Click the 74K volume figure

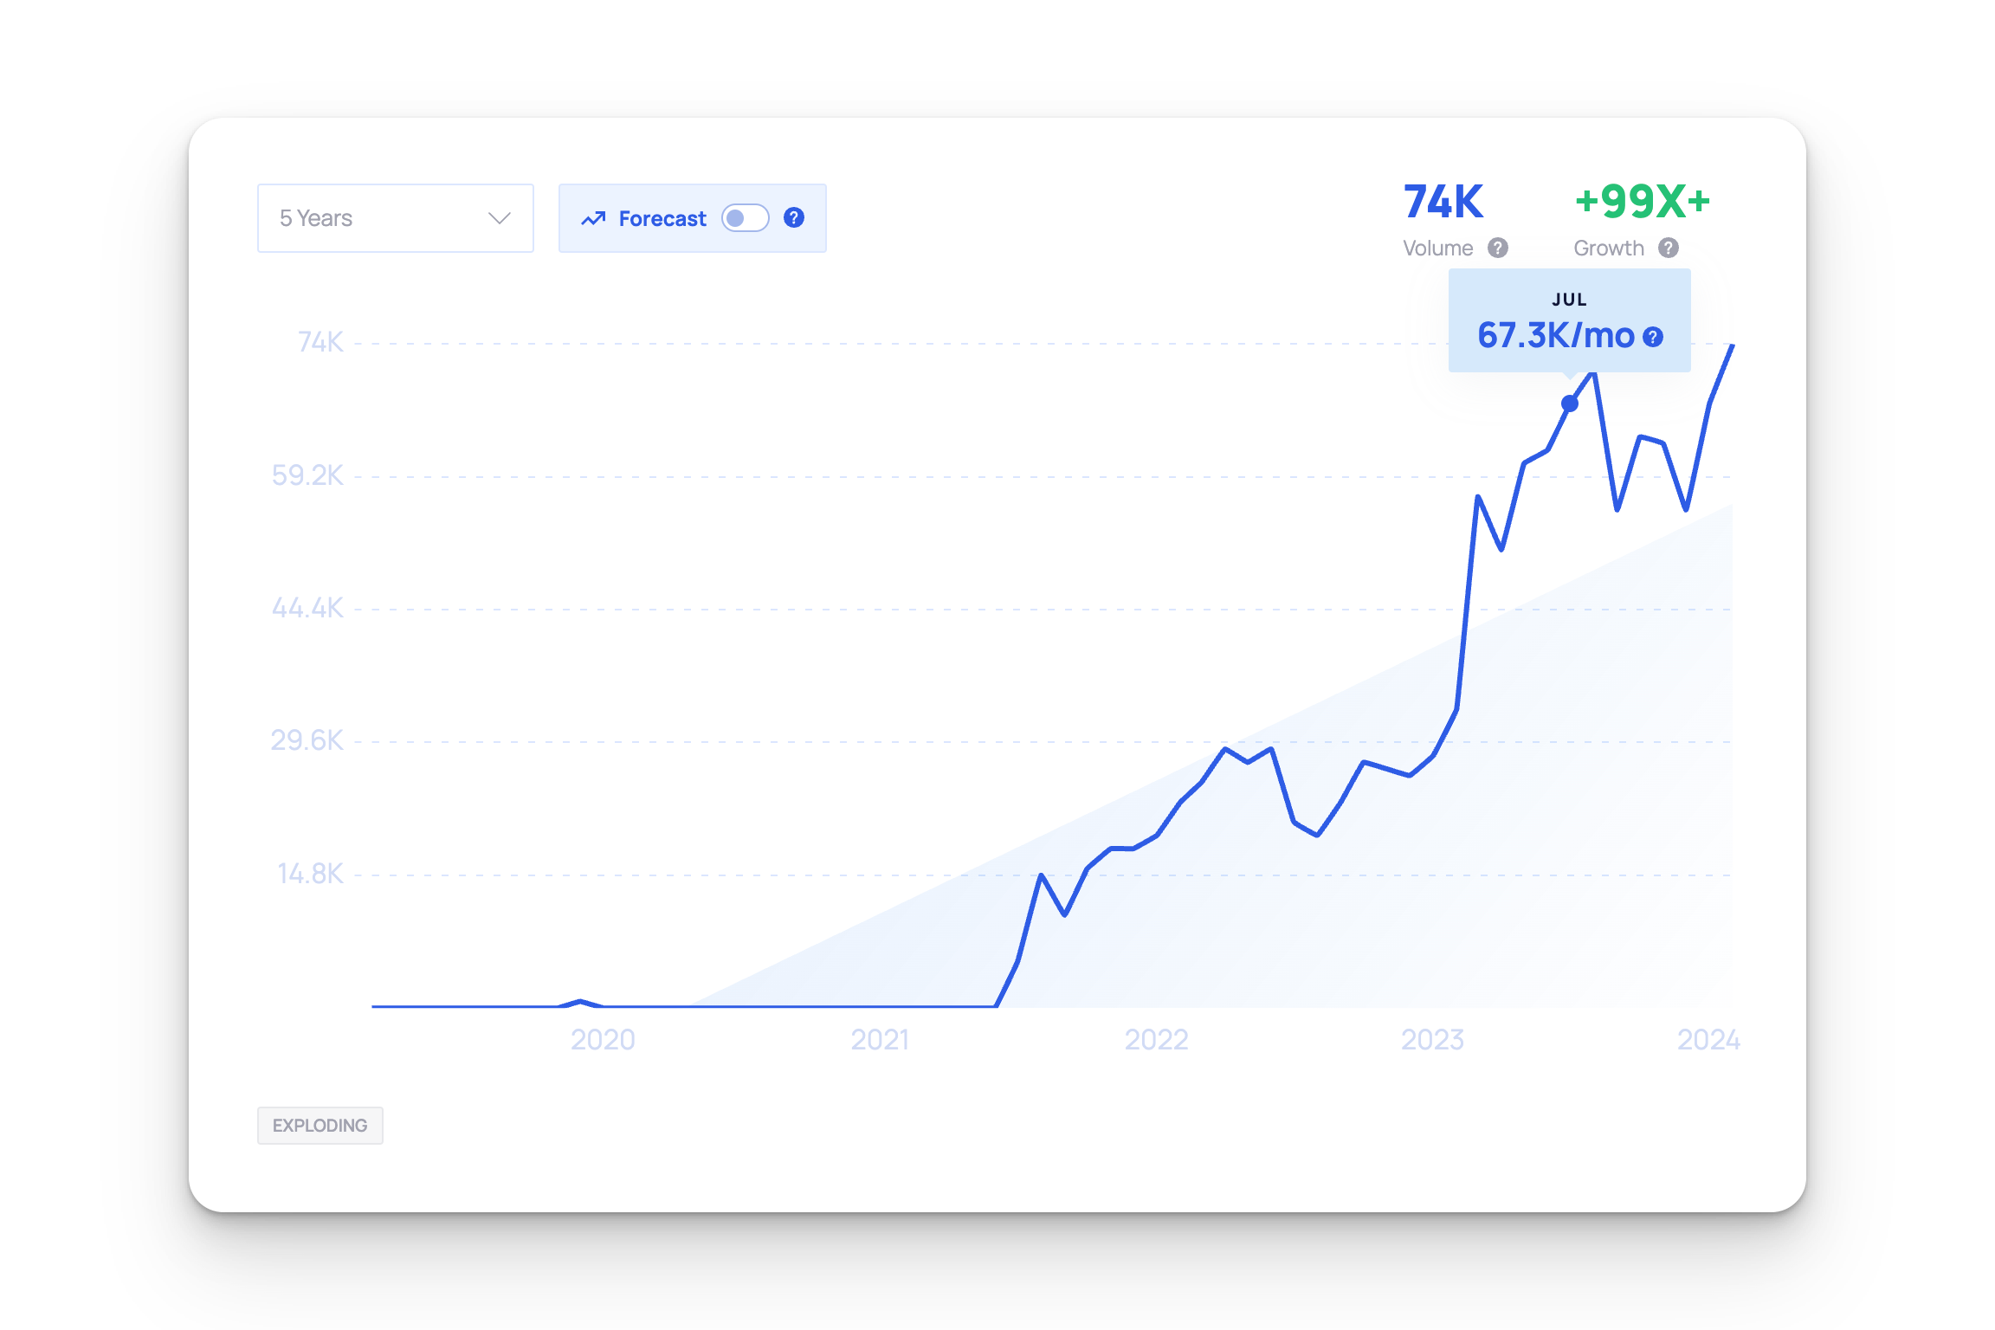coord(1443,202)
